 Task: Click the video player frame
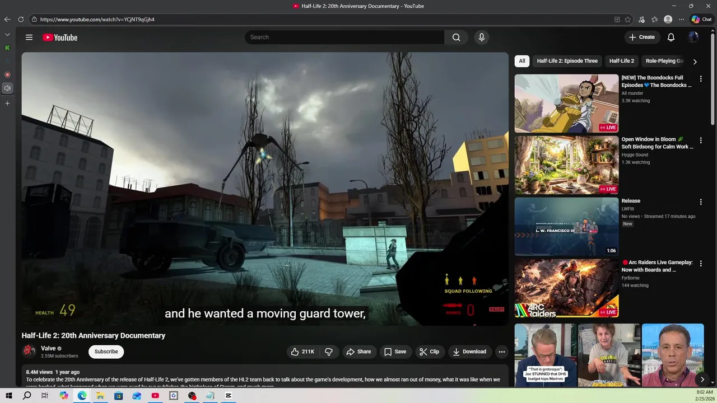(265, 189)
